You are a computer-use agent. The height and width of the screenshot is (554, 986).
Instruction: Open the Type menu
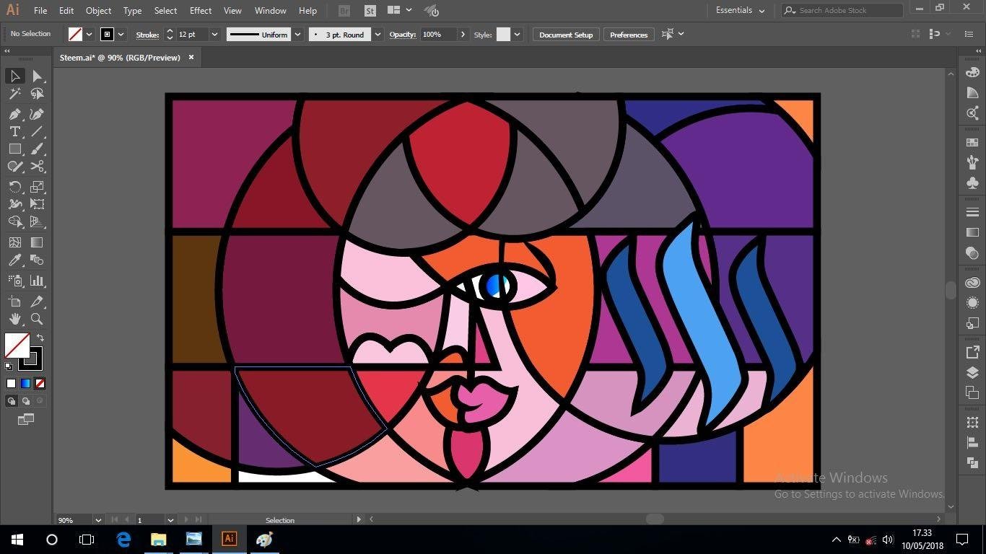(x=132, y=11)
